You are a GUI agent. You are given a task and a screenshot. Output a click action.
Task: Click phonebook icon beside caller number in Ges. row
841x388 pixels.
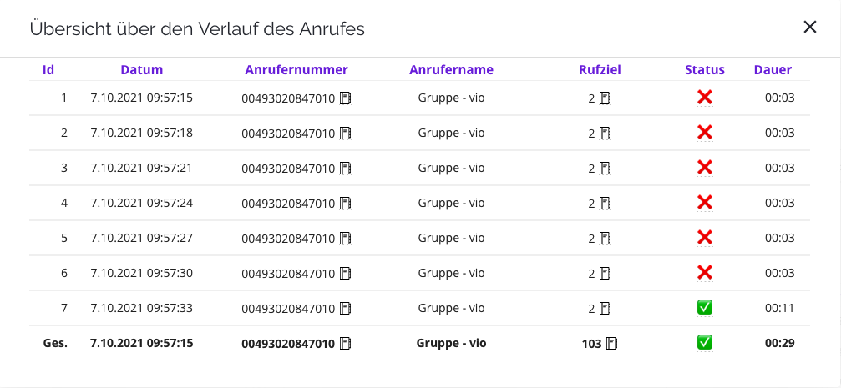tap(346, 344)
